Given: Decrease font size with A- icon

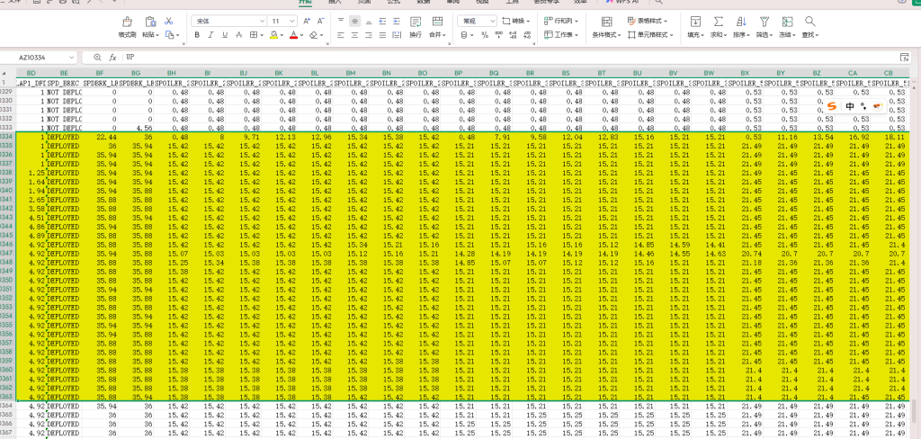Looking at the screenshot, I should click(x=321, y=22).
